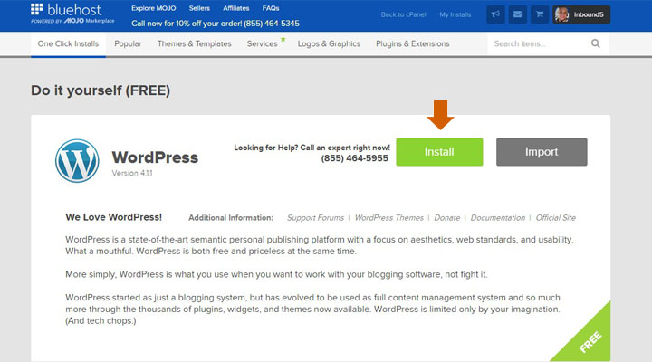Click the gray Import button
The image size is (652, 362).
[542, 152]
